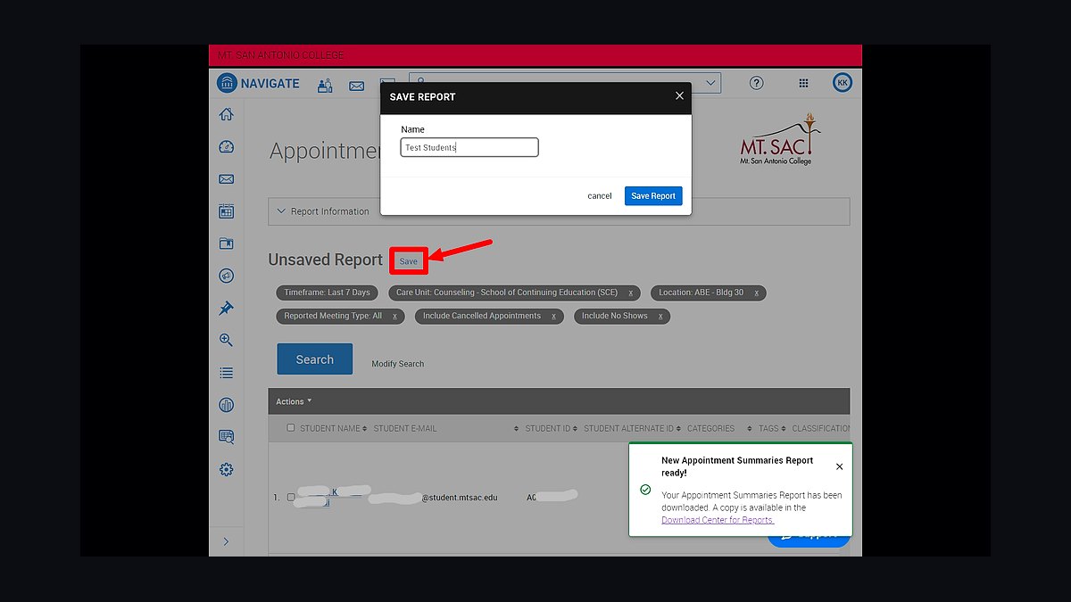Viewport: 1071px width, 602px height.
Task: Click Save next to Unsaved Report
Action: 408,261
